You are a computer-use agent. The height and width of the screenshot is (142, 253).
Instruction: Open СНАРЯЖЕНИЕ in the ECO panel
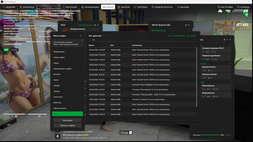(x=84, y=25)
